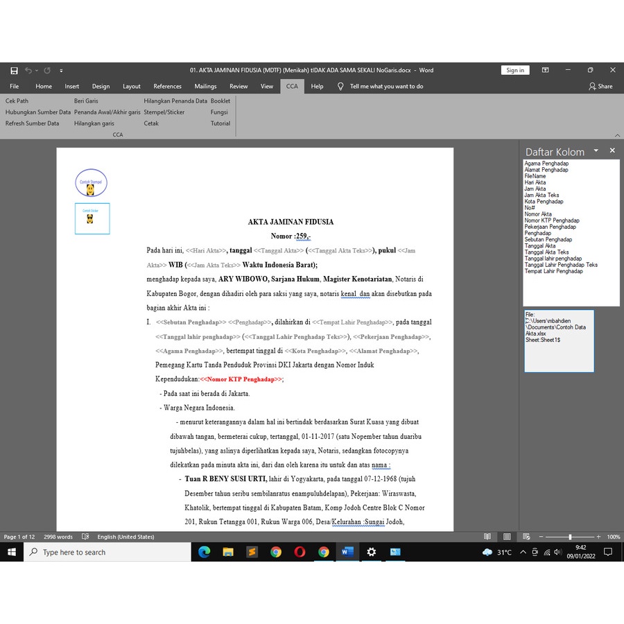This screenshot has height=624, width=624.
Task: Open the Mailings ribbon tab
Action: (205, 87)
